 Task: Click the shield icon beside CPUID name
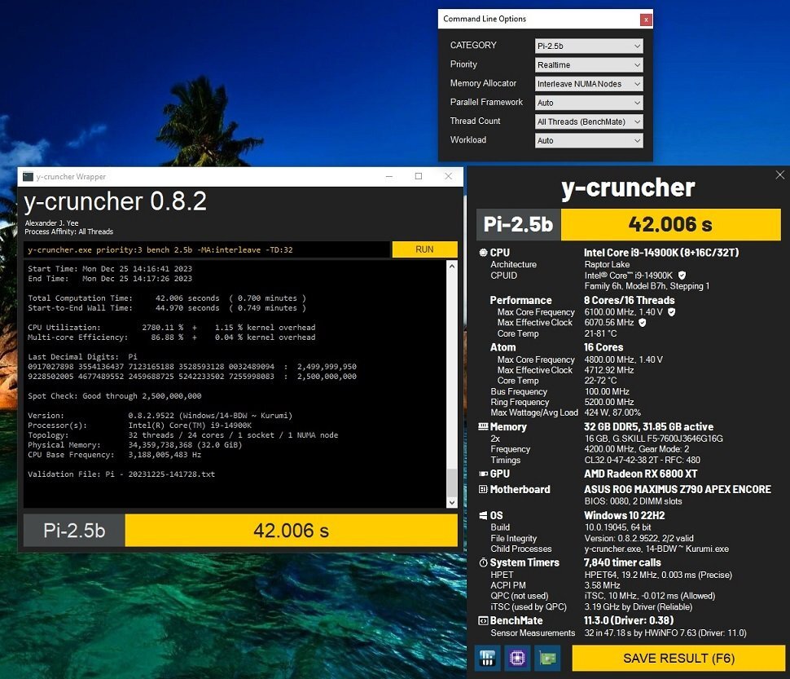coord(682,276)
